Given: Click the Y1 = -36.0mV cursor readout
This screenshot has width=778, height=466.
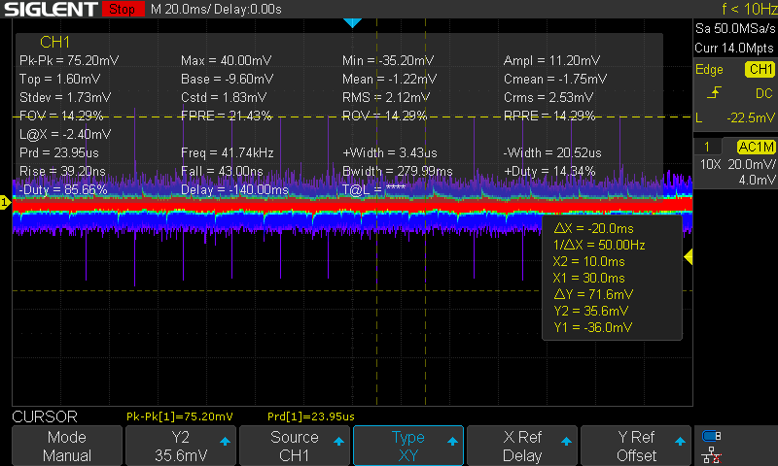Looking at the screenshot, I should 592,327.
